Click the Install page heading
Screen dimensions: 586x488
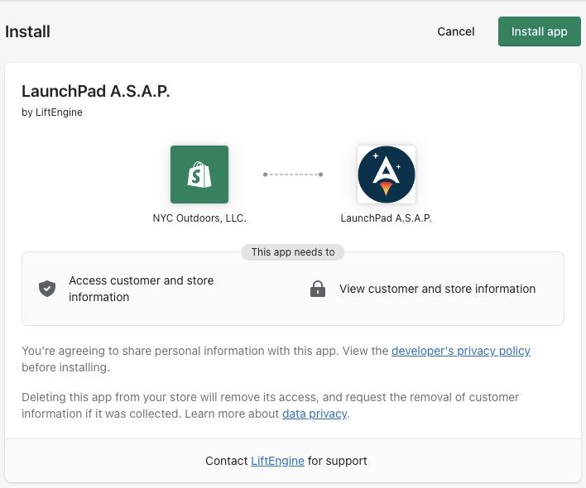[x=28, y=31]
